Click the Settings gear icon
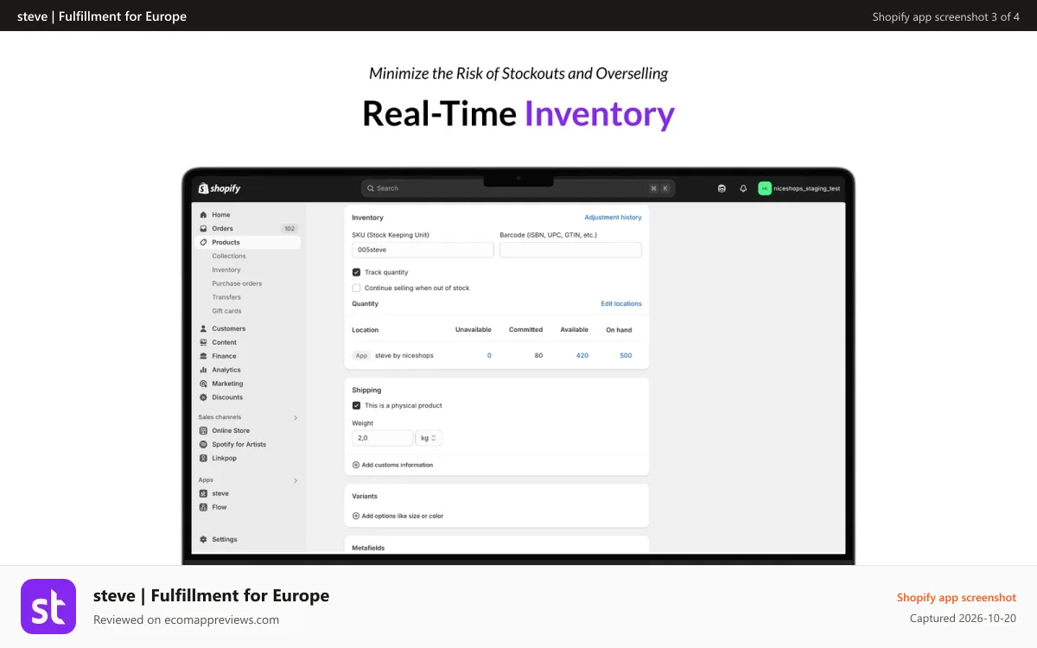1037x648 pixels. (x=203, y=539)
